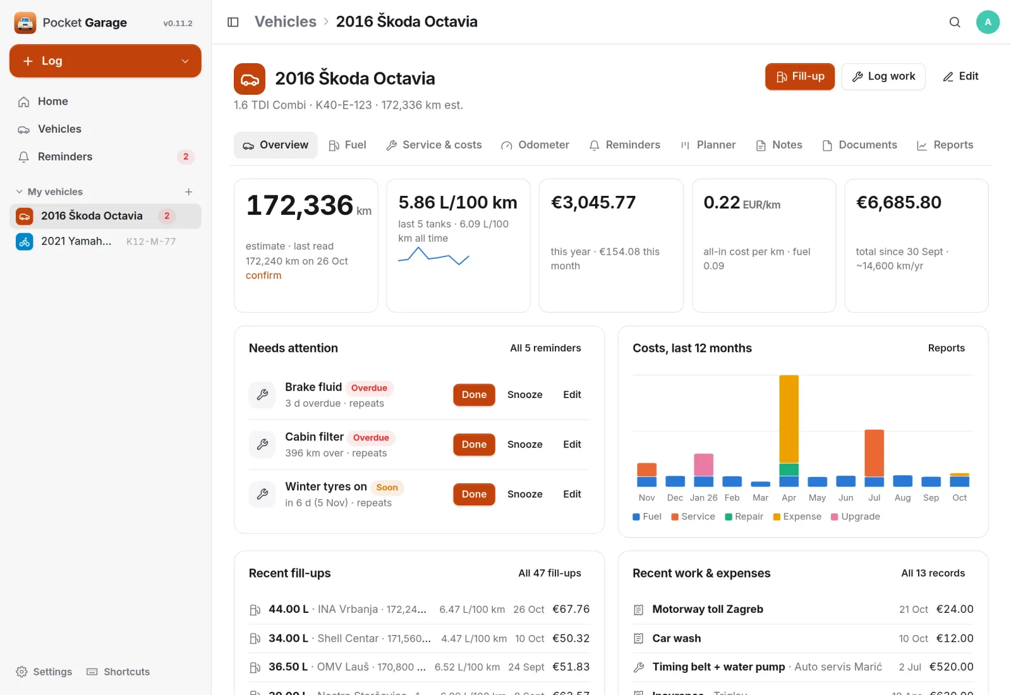Click the receipt icon for Motorway toll Zagreb
This screenshot has height=695, width=1011.
point(638,610)
